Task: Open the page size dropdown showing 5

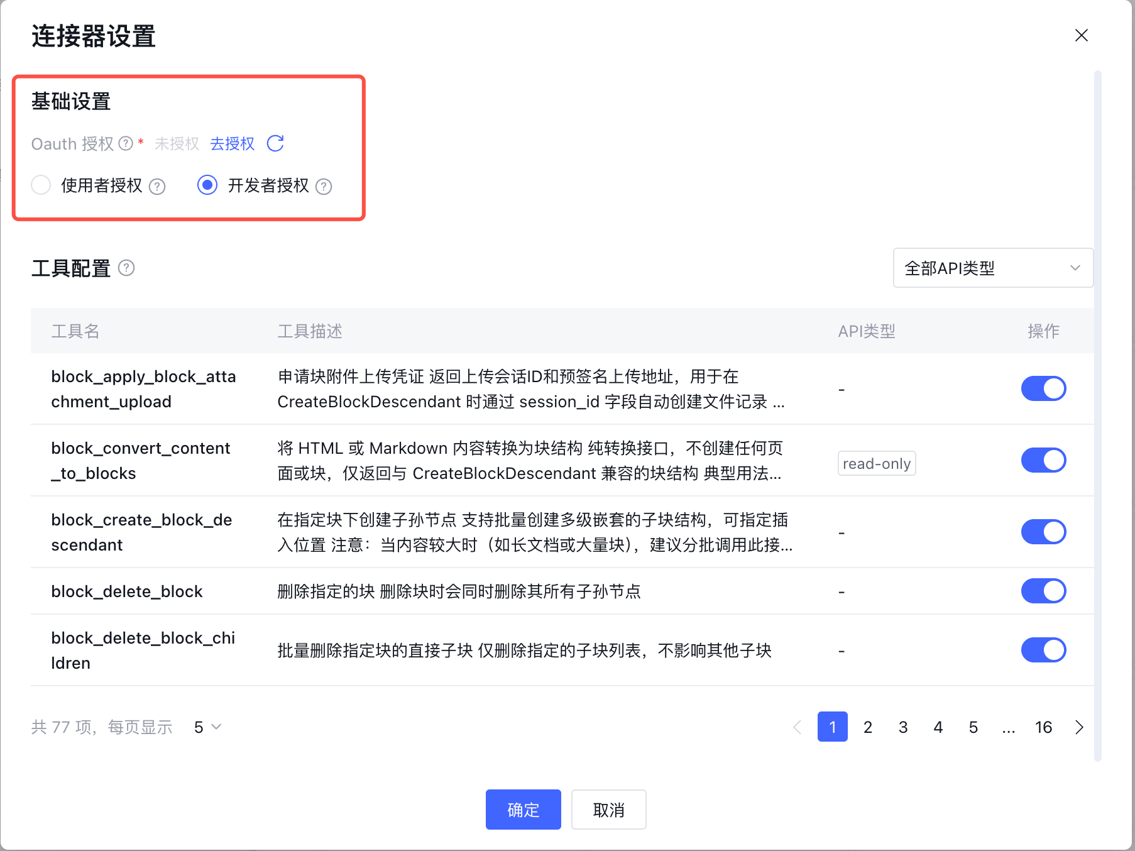Action: 207,727
